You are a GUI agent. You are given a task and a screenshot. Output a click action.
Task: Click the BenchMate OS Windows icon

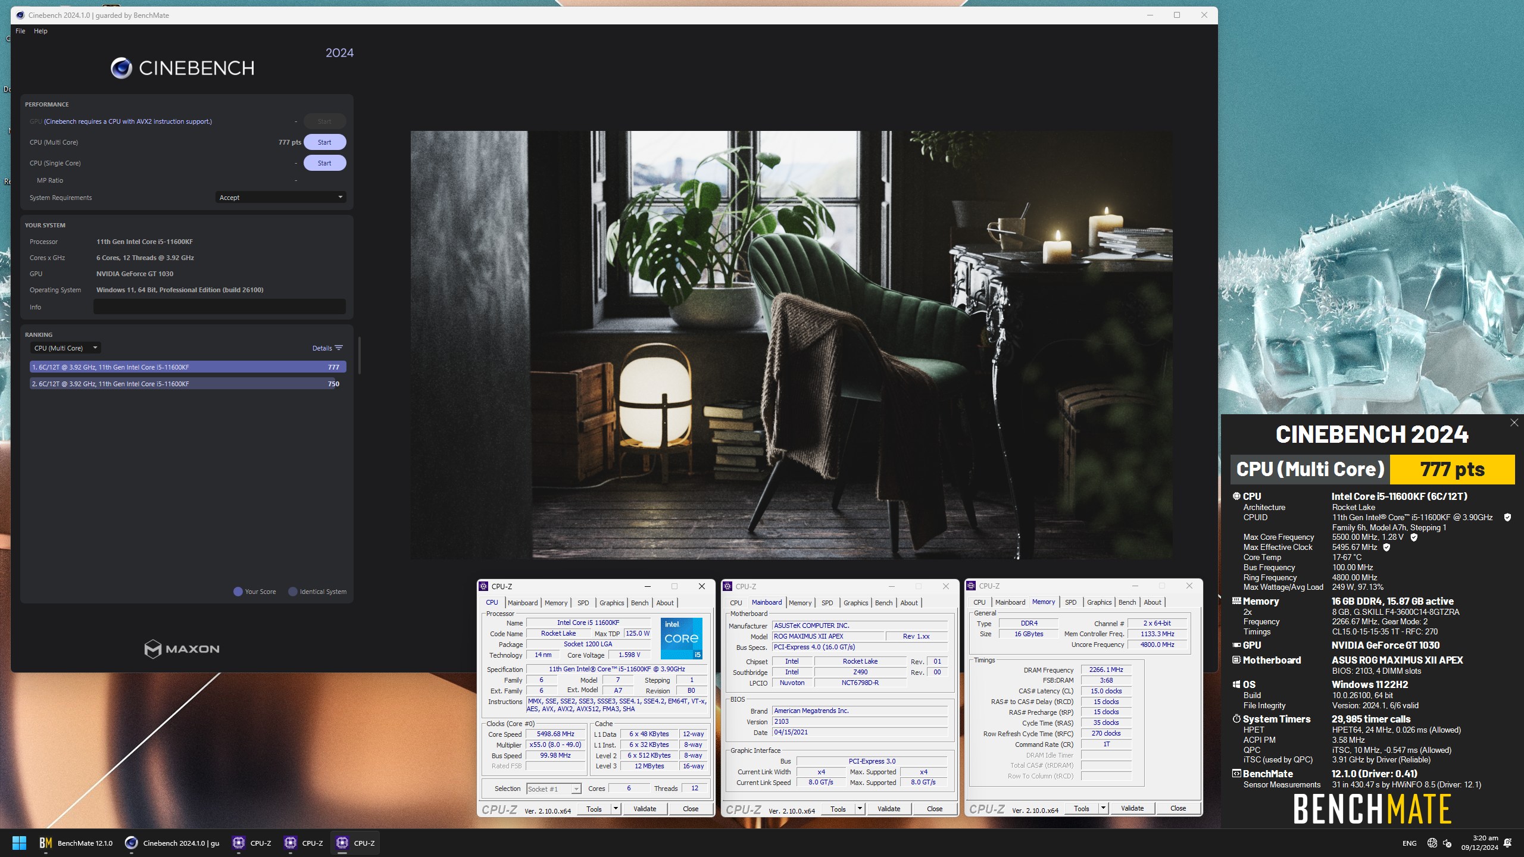click(x=1236, y=684)
